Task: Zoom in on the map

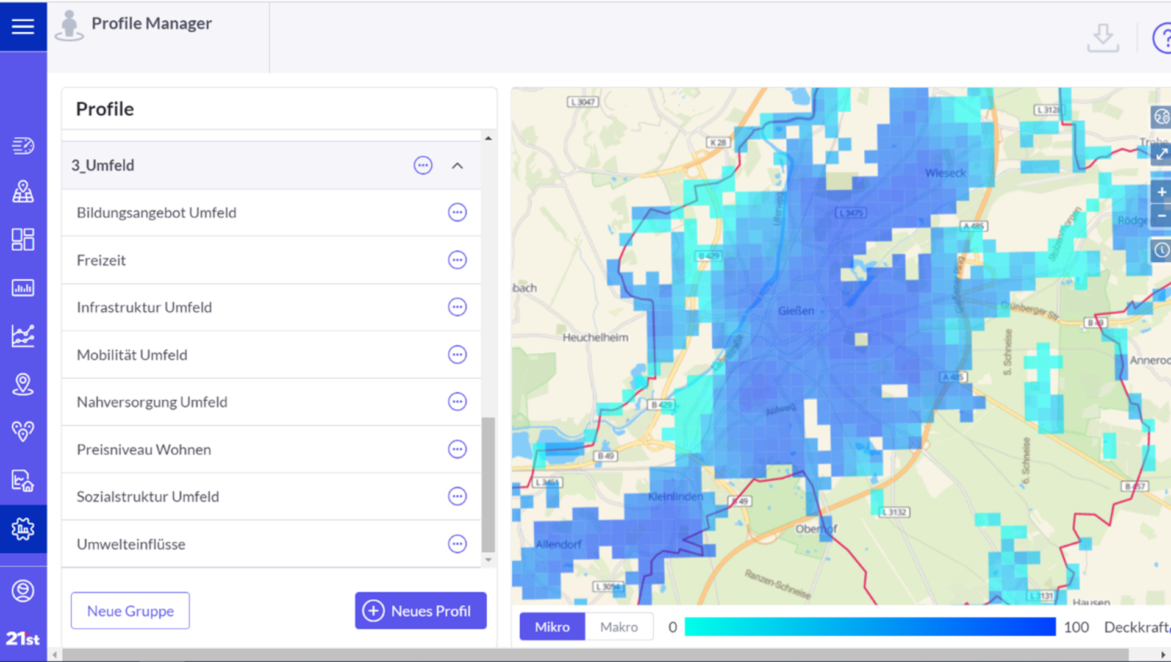Action: click(x=1161, y=192)
